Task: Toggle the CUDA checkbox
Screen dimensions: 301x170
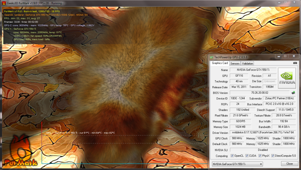Action: click(247, 156)
